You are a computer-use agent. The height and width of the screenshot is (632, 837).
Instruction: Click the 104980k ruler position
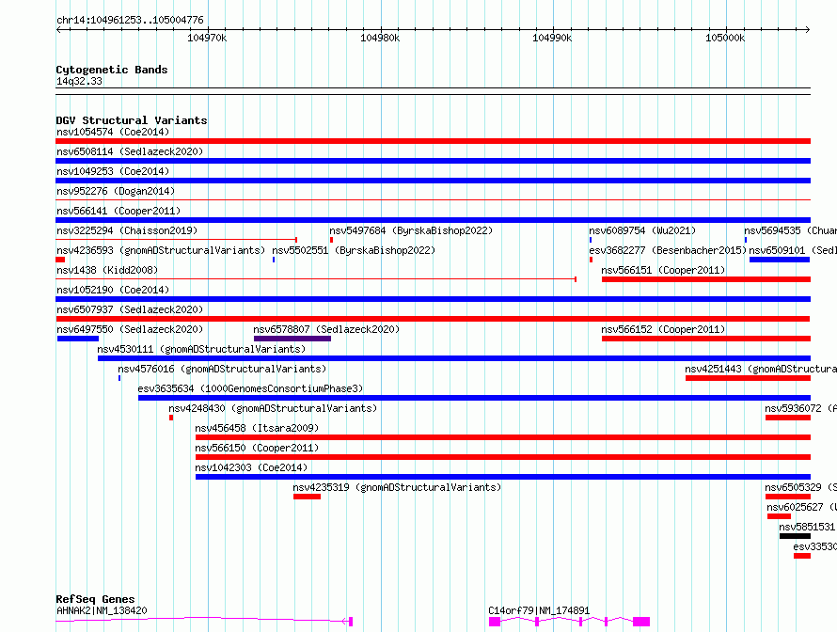pos(380,38)
